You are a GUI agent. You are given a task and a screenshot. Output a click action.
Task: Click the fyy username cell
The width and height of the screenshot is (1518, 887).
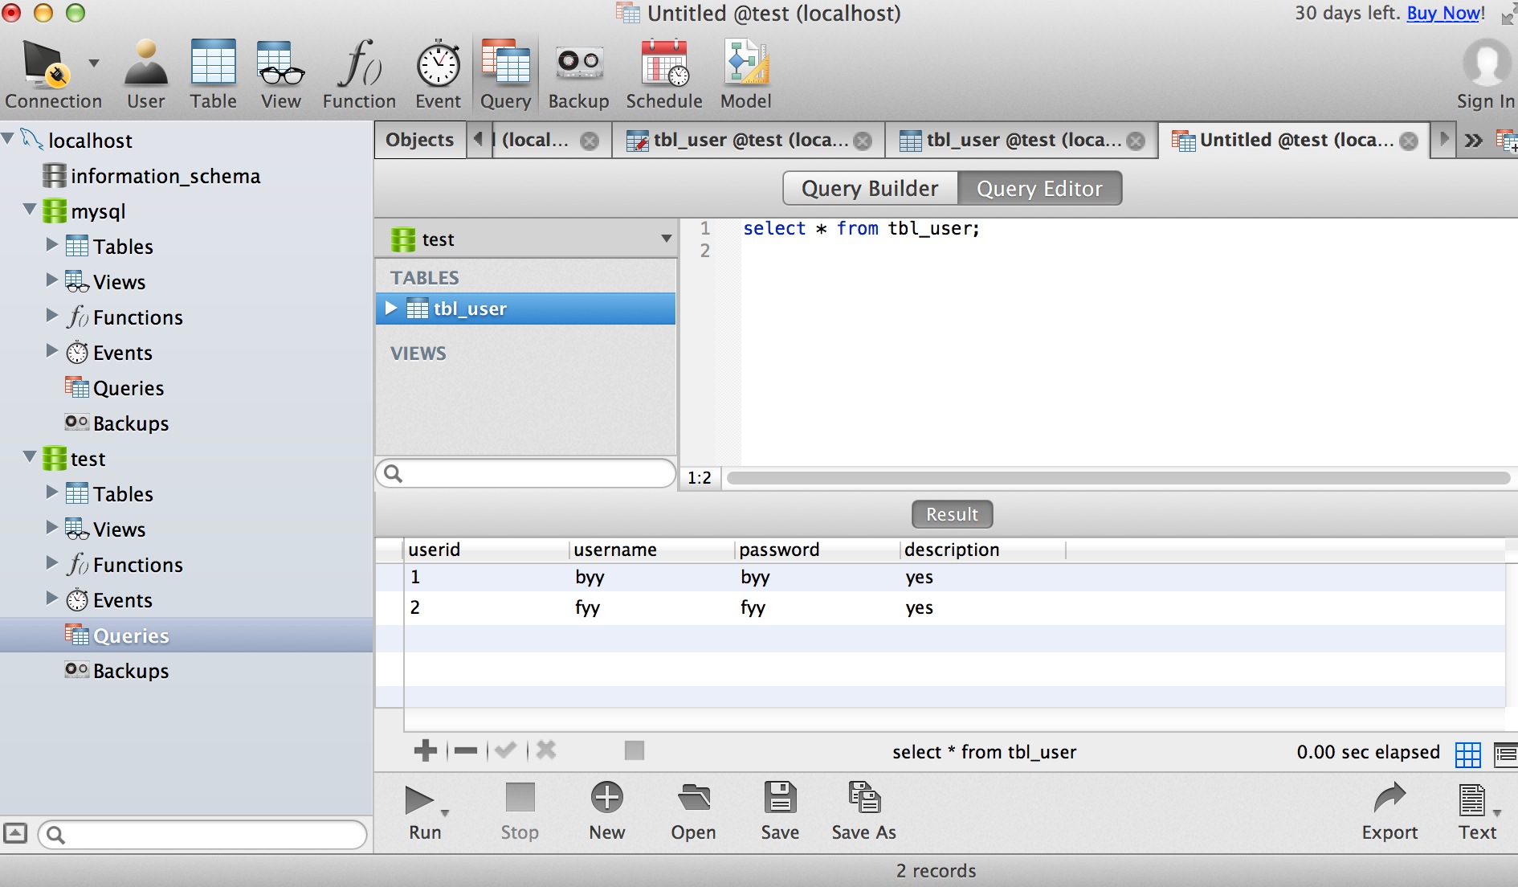(588, 607)
